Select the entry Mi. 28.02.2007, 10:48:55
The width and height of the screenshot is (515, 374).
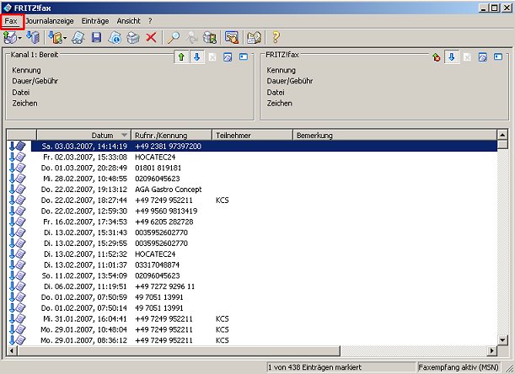(x=252, y=179)
